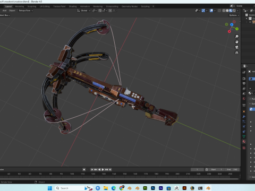This screenshot has height=191, width=255.
Task: Switch to rendered viewport shading
Action: pos(234,11)
